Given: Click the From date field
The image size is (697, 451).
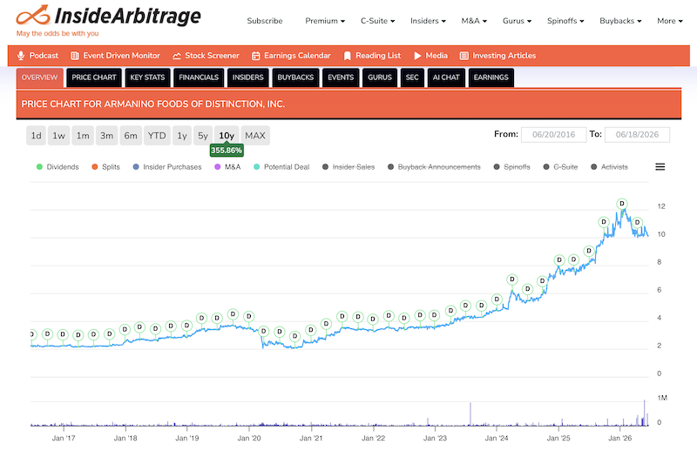Looking at the screenshot, I should tap(553, 135).
